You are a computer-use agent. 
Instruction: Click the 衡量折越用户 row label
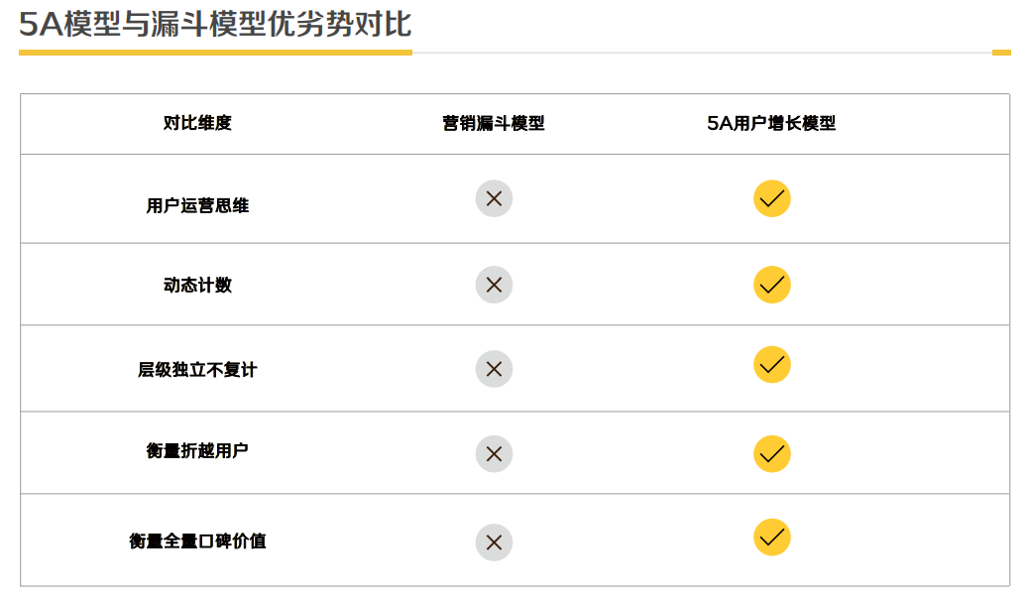coord(197,451)
